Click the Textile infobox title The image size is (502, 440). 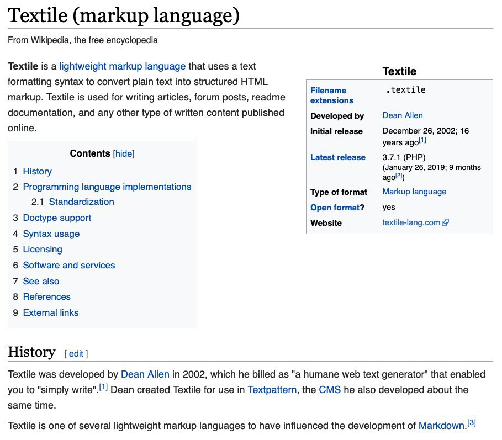point(399,71)
